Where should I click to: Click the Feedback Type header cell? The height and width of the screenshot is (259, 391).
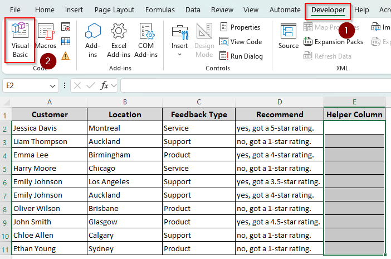[199, 114]
